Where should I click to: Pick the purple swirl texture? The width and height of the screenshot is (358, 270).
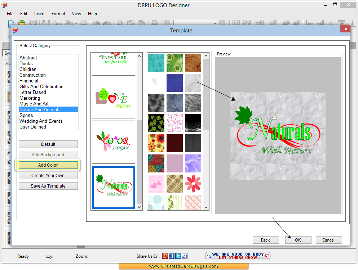click(193, 163)
